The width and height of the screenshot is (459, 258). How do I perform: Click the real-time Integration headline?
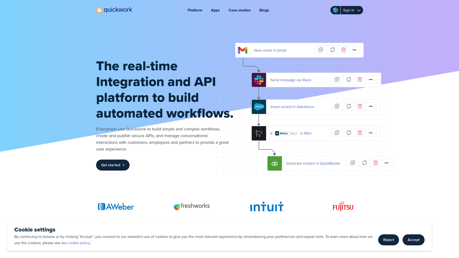(x=165, y=90)
